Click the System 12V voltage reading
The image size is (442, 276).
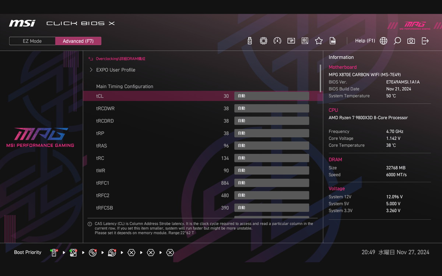click(394, 197)
